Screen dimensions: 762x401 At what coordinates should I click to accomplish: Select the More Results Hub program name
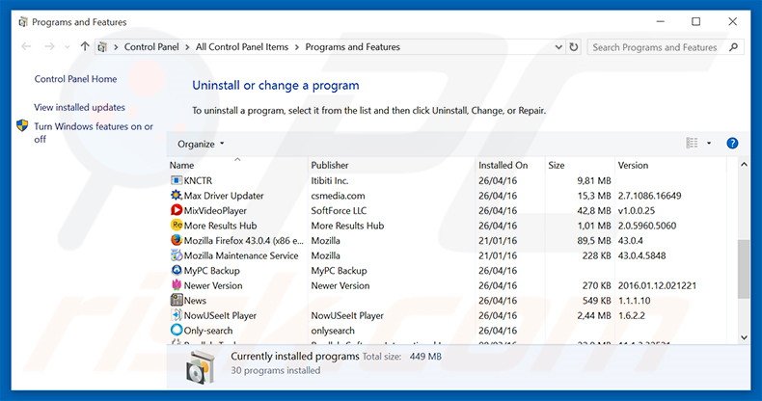[220, 226]
